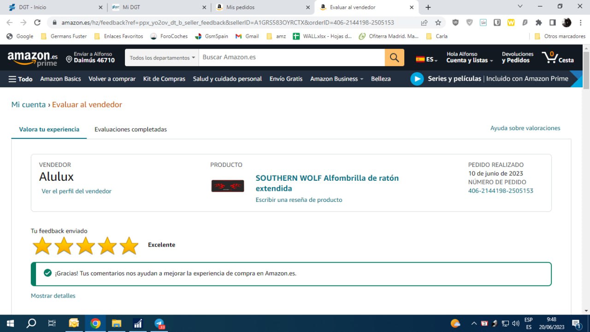This screenshot has height=332, width=590.
Task: Close the Mis pedidos tab
Action: tap(307, 7)
